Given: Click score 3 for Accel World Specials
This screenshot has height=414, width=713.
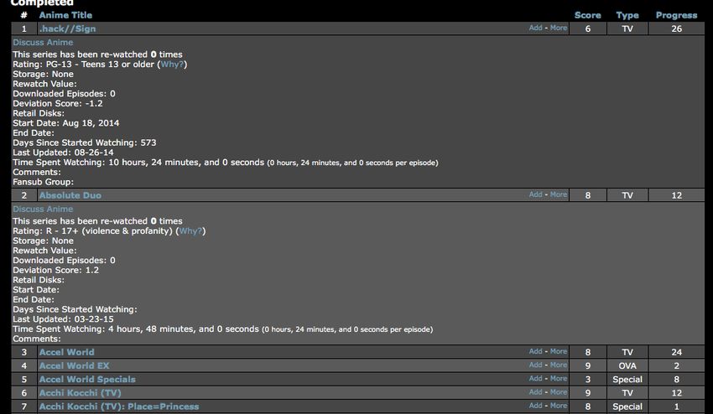Looking at the screenshot, I should click(x=587, y=380).
